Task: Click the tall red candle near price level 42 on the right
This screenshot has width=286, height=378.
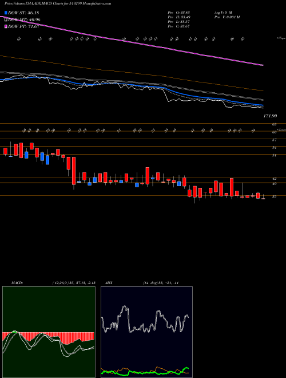Action: tap(232, 187)
